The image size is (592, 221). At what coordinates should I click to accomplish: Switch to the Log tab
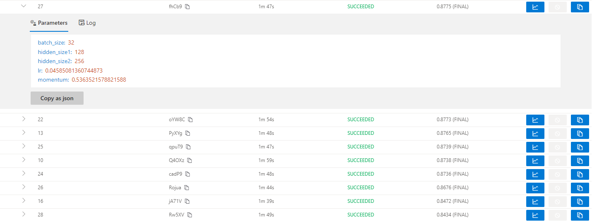pyautogui.click(x=87, y=23)
